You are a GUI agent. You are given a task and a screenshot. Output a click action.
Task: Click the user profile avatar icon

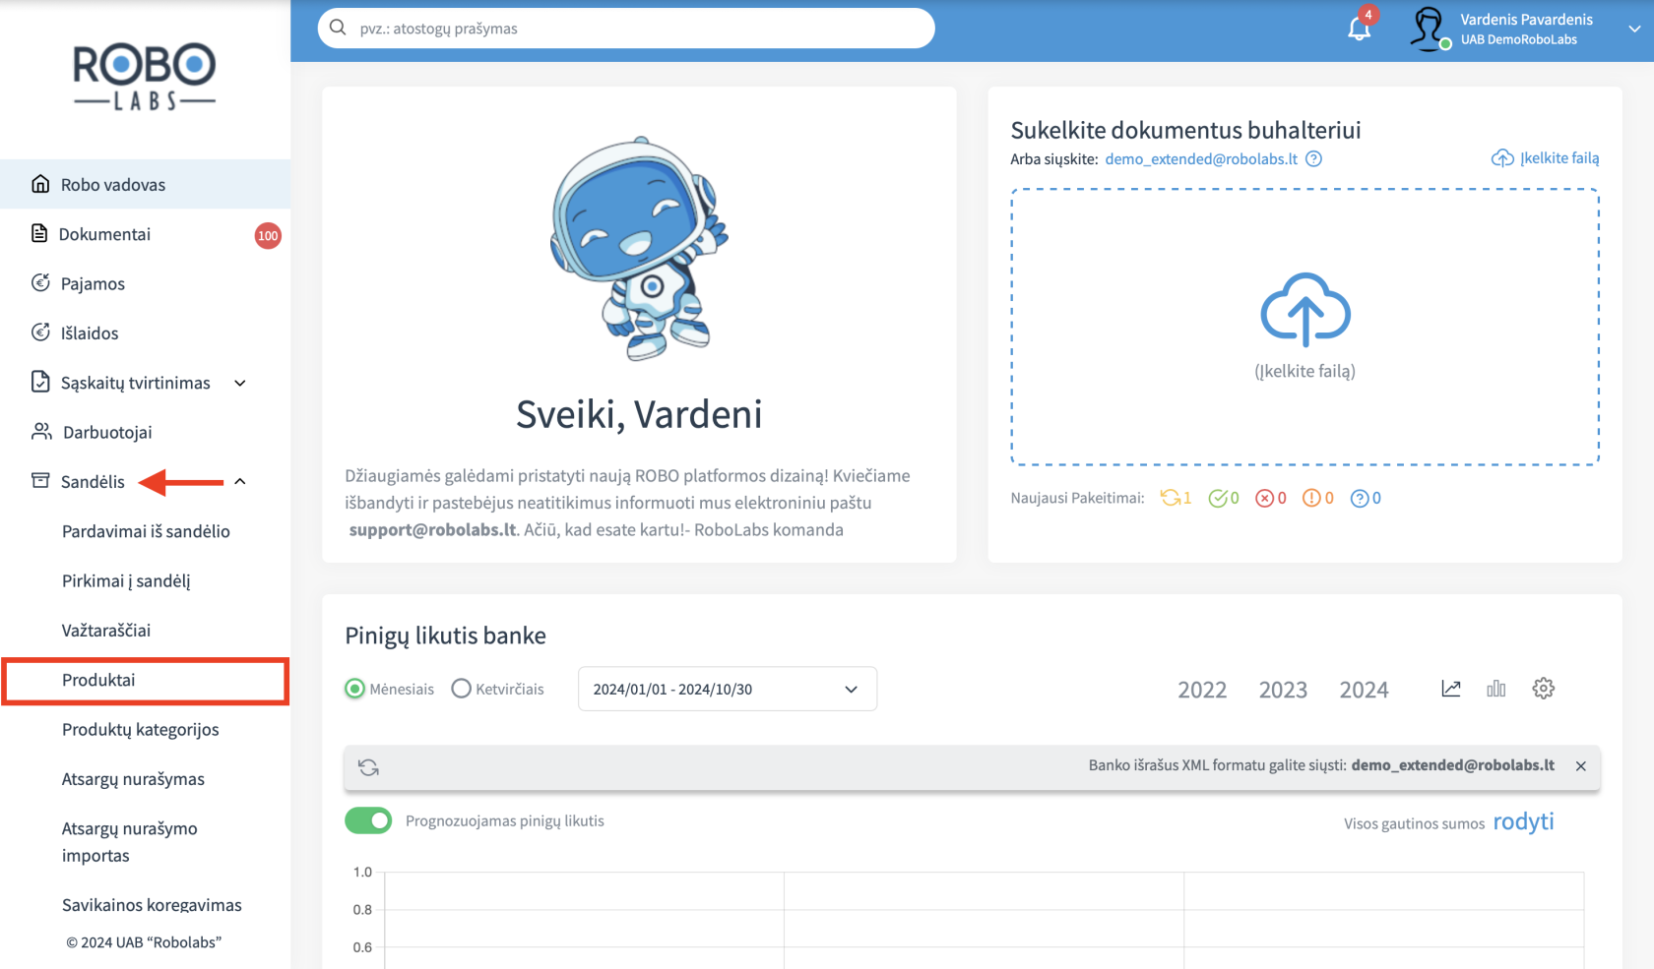point(1429,29)
